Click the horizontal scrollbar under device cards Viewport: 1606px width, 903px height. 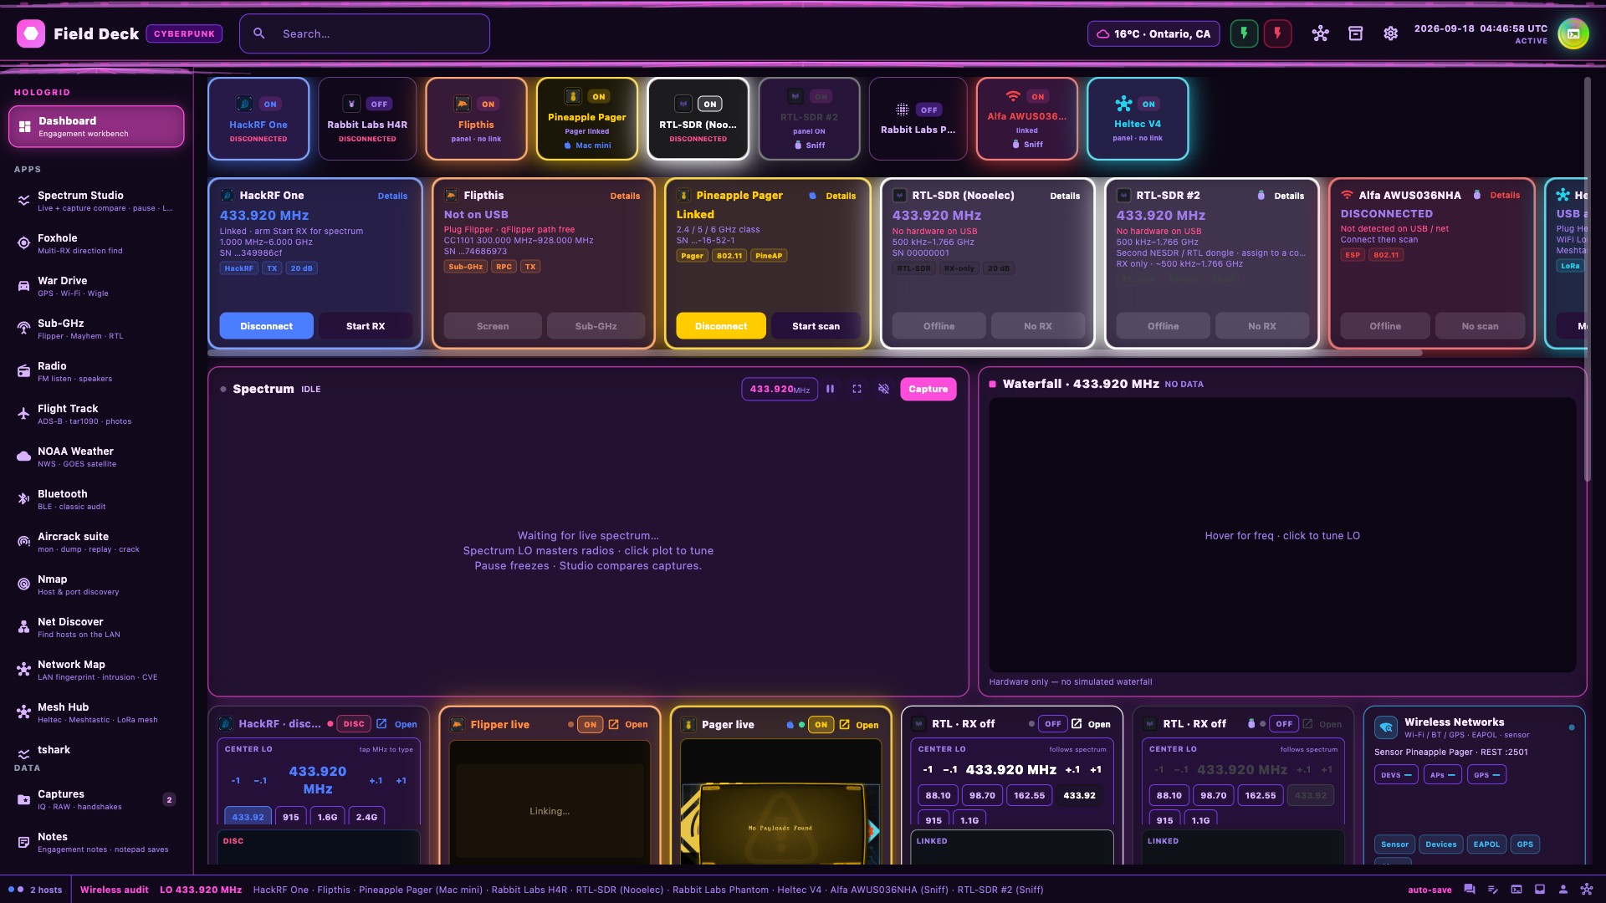point(816,353)
